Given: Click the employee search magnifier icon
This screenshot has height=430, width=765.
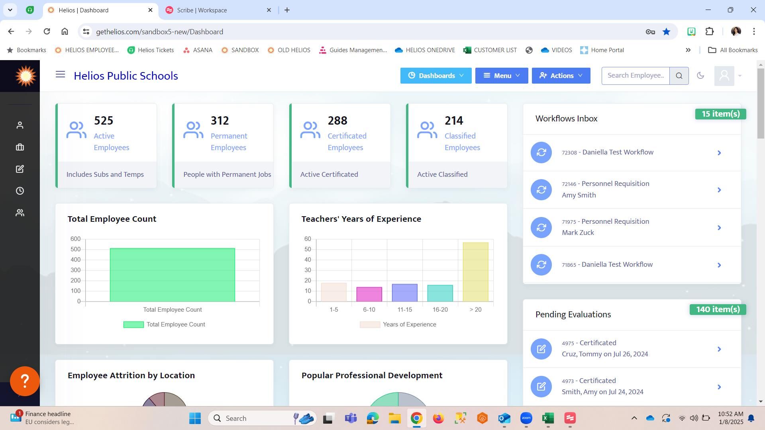Looking at the screenshot, I should [679, 76].
